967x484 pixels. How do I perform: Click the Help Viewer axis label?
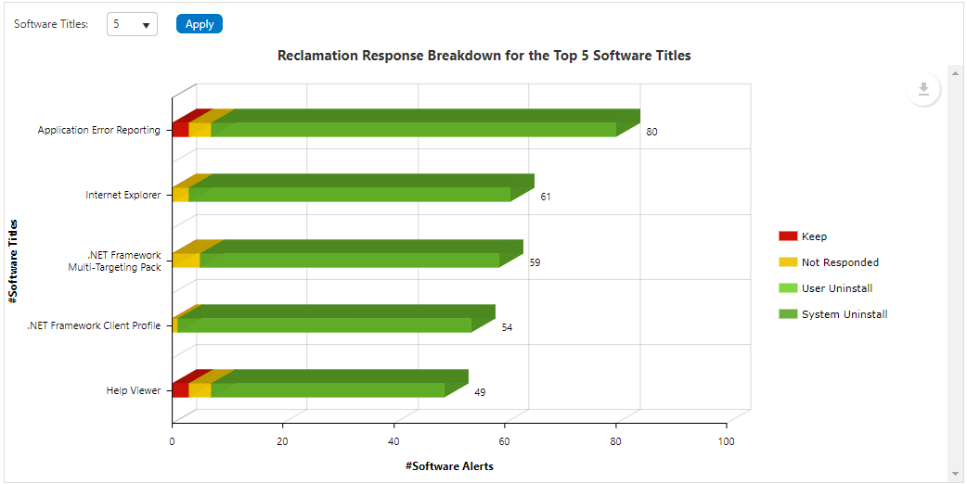coord(133,390)
